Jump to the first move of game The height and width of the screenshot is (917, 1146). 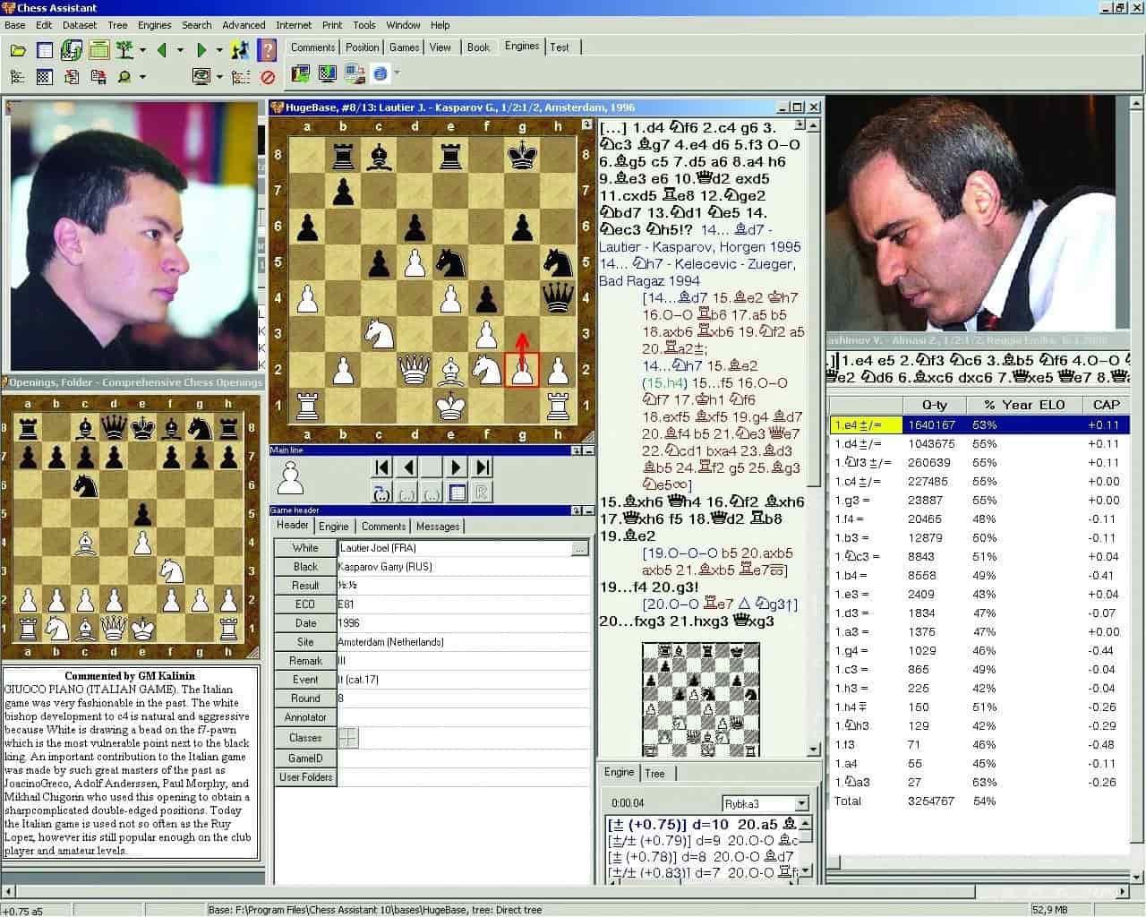point(382,467)
